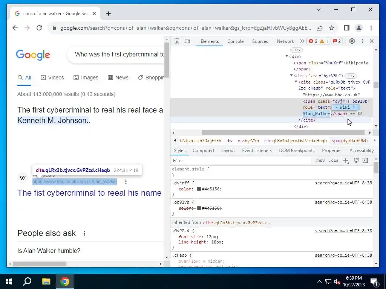Screen dimensions: 386x289
Task: Click the URL address bar
Action: [185, 28]
